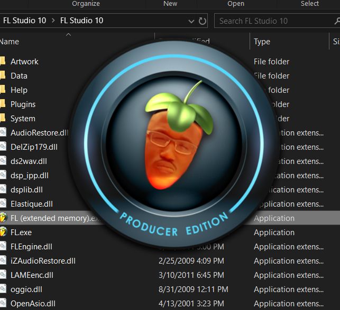The height and width of the screenshot is (310, 340).
Task: Select FL (extended memory).exe file name
Action: (56, 218)
